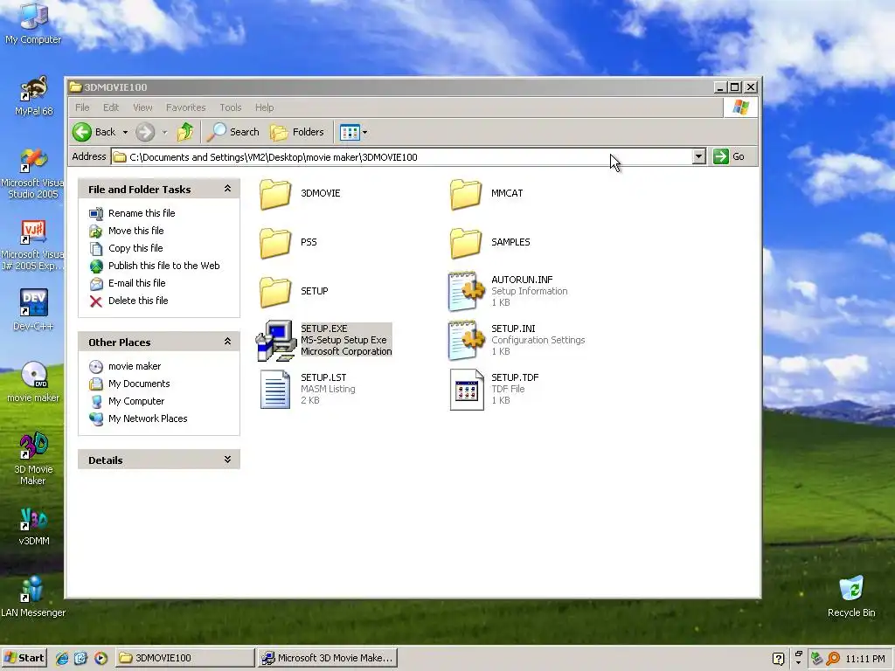Launch Internet Explorer from Quick Launch
The width and height of the screenshot is (895, 671).
62,658
